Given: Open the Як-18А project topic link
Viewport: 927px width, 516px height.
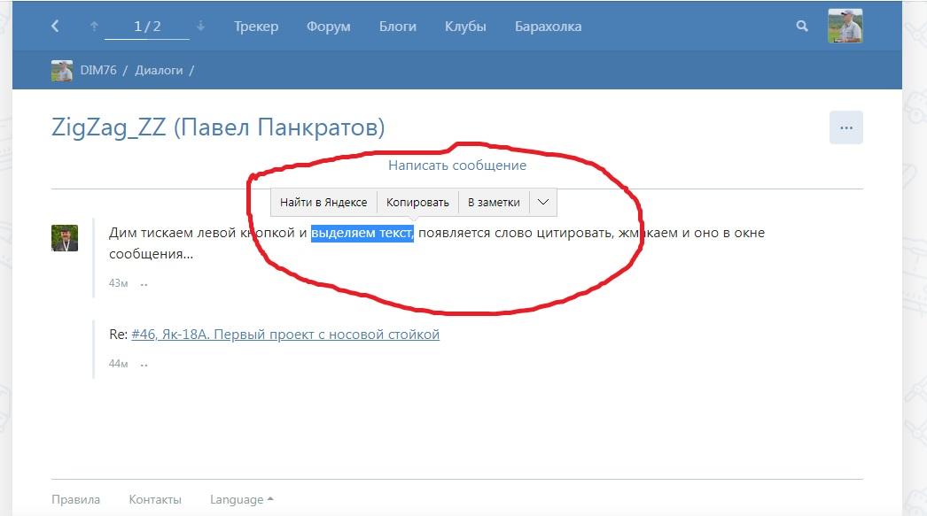Looking at the screenshot, I should 285,335.
